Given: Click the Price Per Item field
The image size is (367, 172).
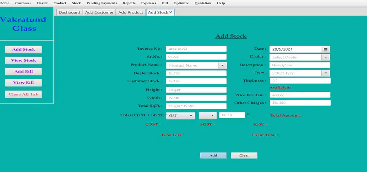Looking at the screenshot, I should click(x=300, y=95).
